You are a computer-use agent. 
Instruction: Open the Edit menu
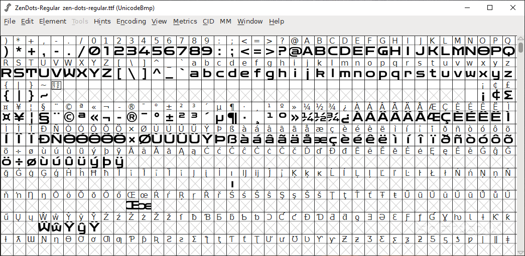click(27, 22)
